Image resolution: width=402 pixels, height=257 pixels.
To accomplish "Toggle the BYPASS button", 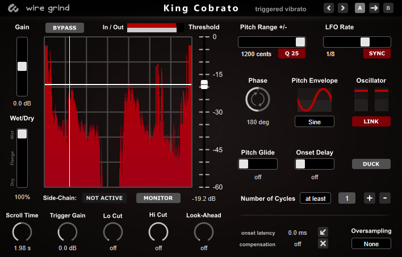I will [65, 28].
